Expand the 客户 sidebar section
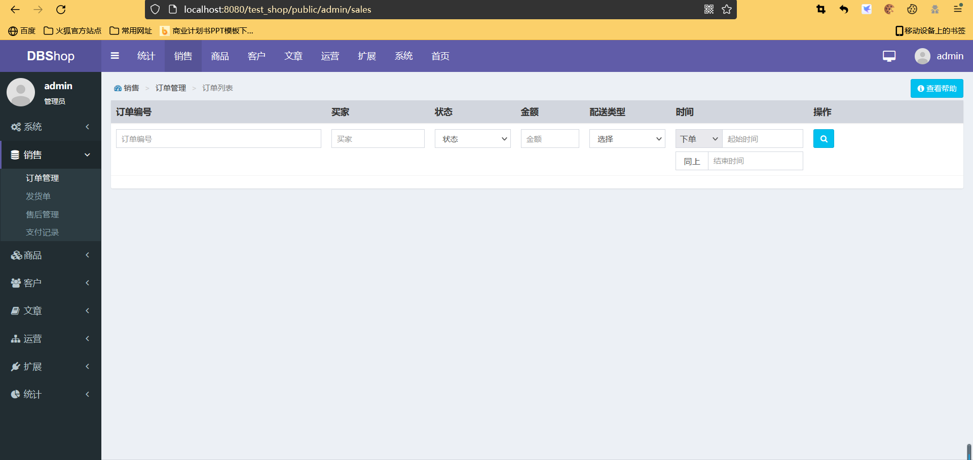Viewport: 973px width, 460px height. (x=51, y=283)
